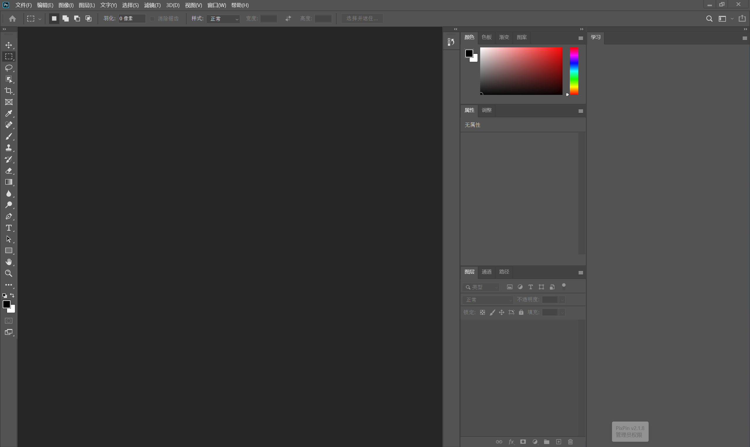The image size is (750, 447).
Task: Open the blend mode dropdown showing 正常
Action: point(487,300)
